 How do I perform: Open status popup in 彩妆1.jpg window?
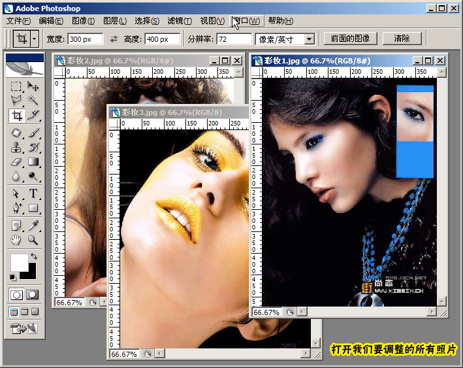290,312
